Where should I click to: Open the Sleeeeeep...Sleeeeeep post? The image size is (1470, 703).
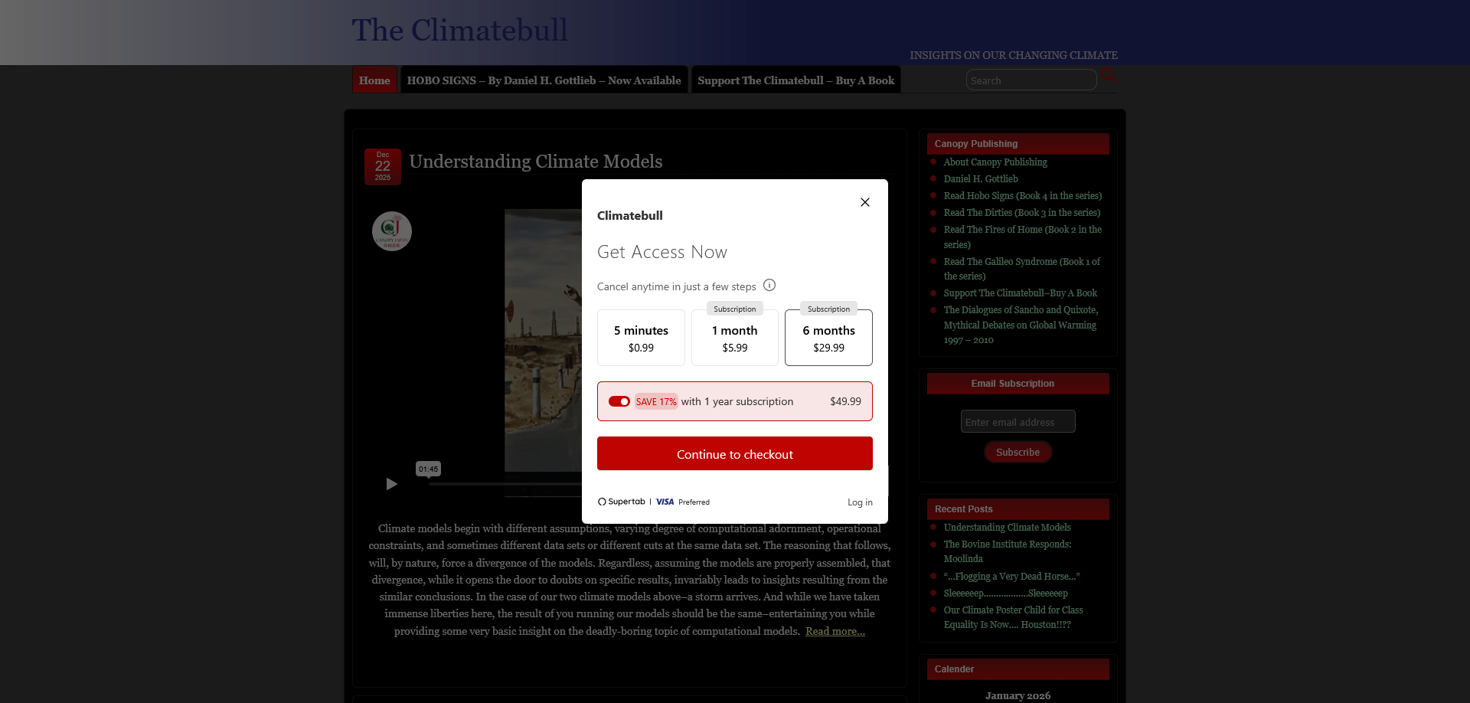tap(1006, 593)
